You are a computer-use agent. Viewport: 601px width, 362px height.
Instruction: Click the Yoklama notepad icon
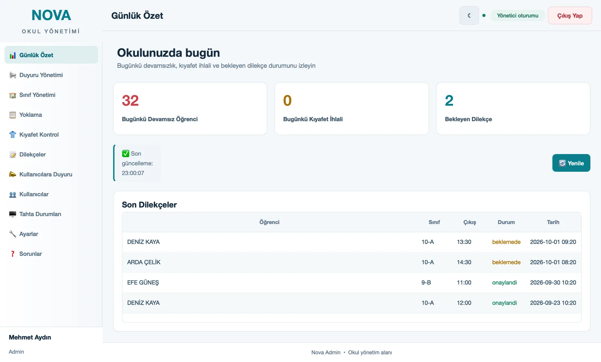(13, 115)
